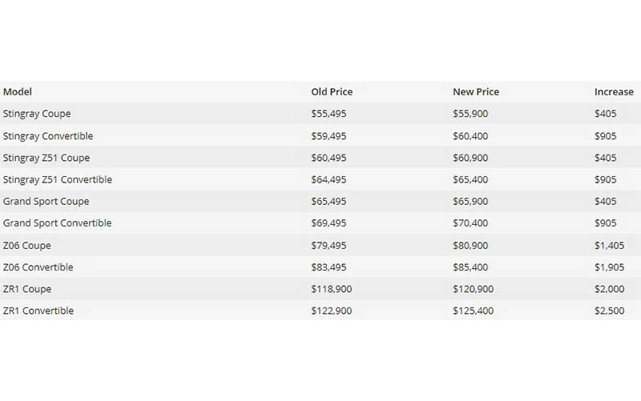Click the $2,500 increase amount

611,311
